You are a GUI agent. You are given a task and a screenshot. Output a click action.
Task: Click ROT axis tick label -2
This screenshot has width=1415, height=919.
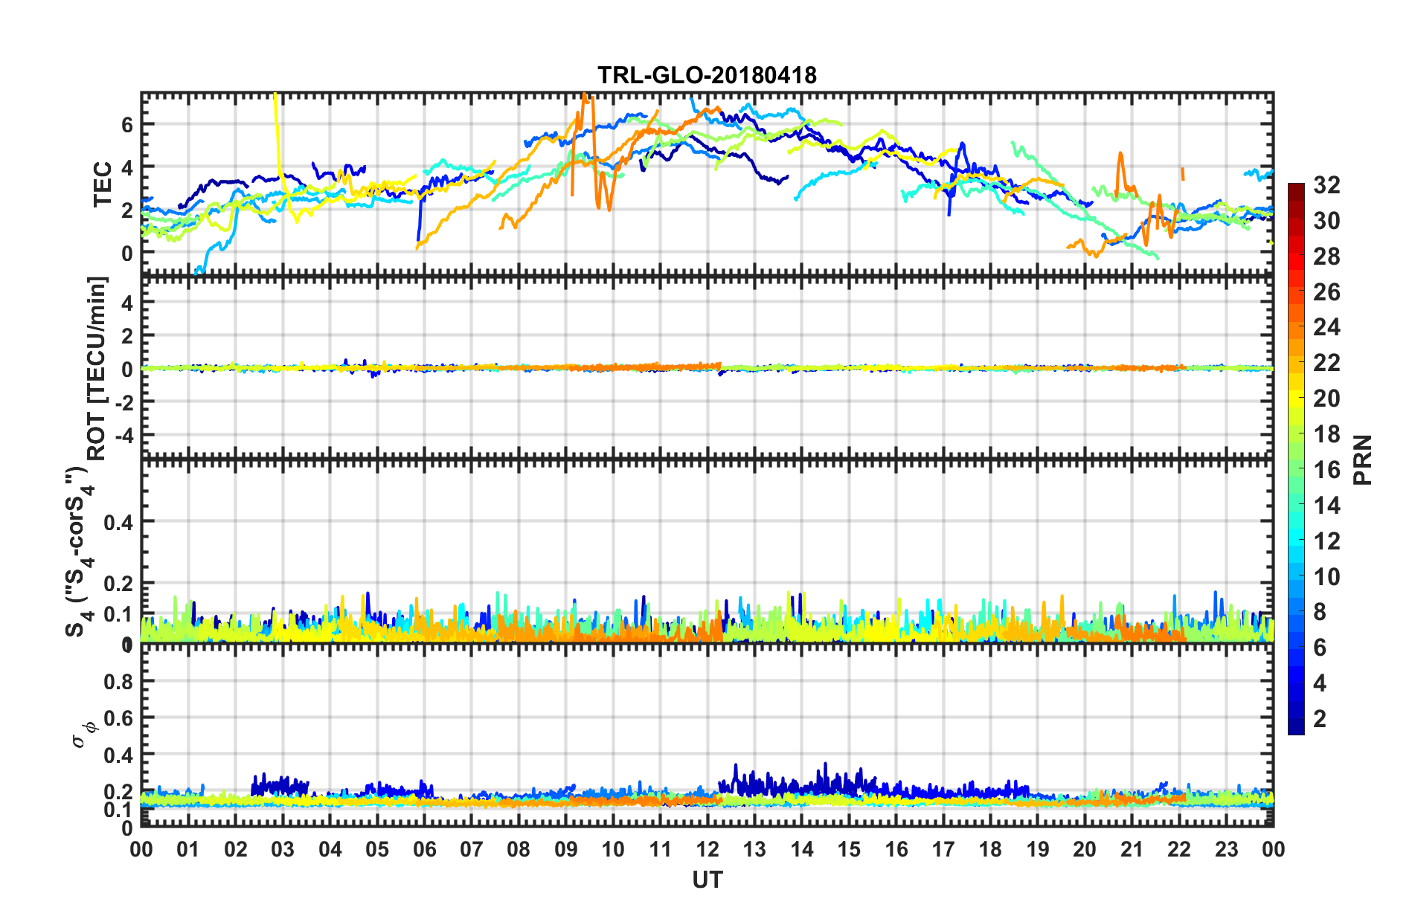pyautogui.click(x=123, y=402)
